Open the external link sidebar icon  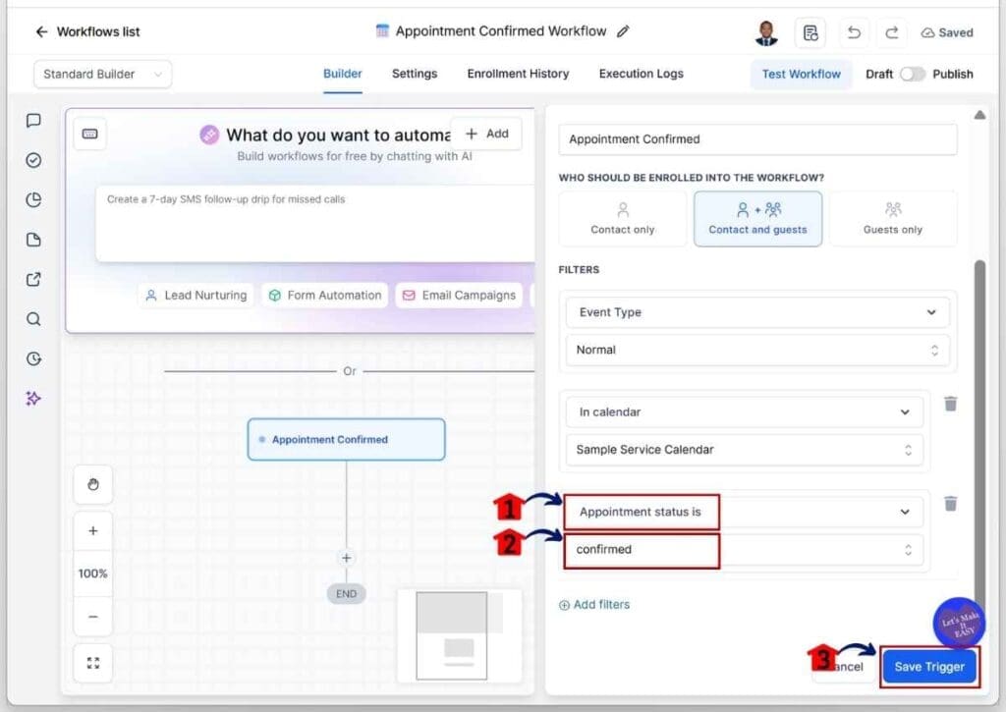[33, 280]
